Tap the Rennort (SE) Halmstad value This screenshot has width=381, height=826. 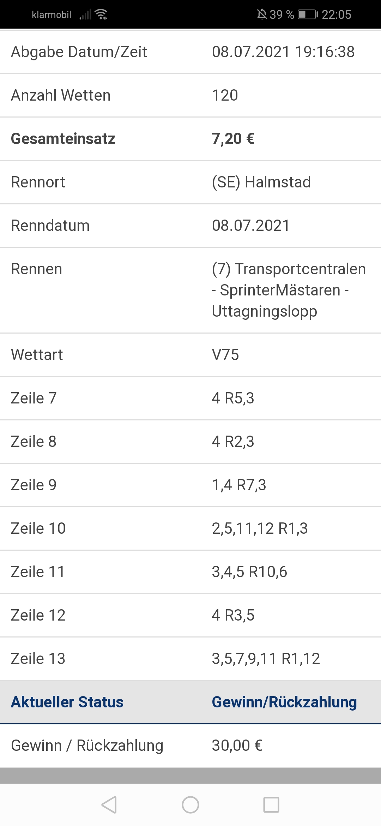pos(261,182)
